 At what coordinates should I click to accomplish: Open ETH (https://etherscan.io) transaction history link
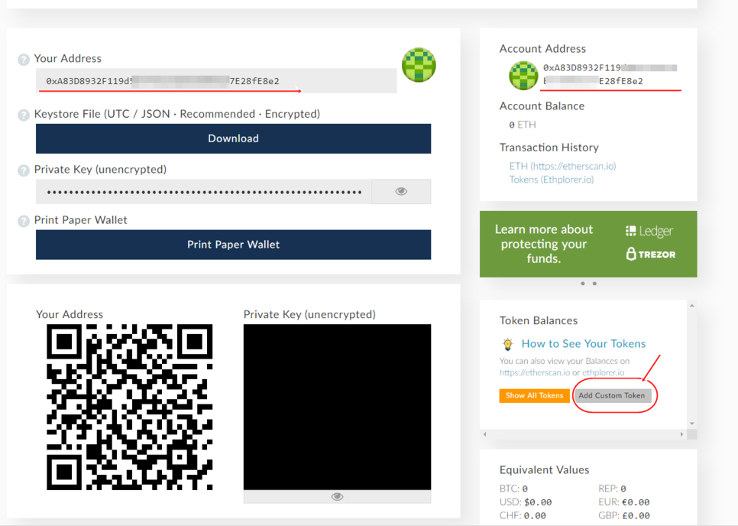[x=562, y=166]
